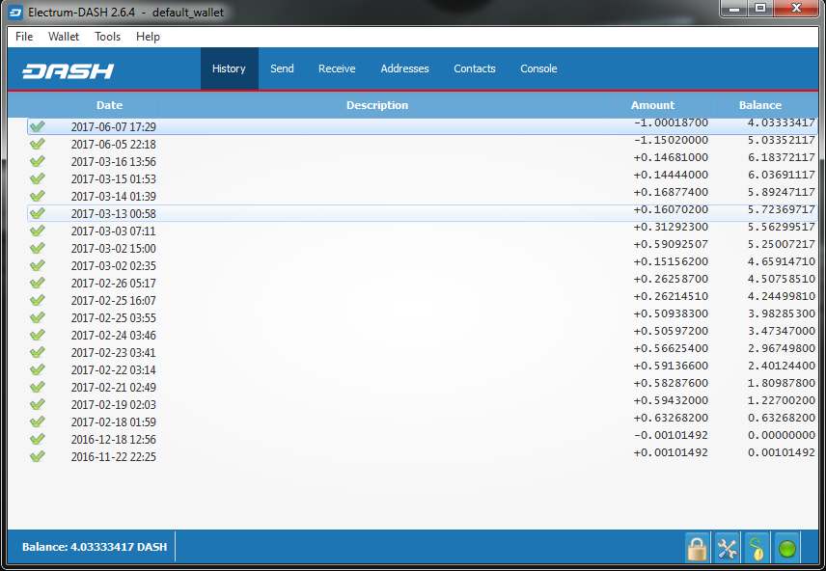Viewport: 826px width, 571px height.
Task: Click confirmed checkmark for 2017-02-23 03:41 transaction
Action: (38, 352)
